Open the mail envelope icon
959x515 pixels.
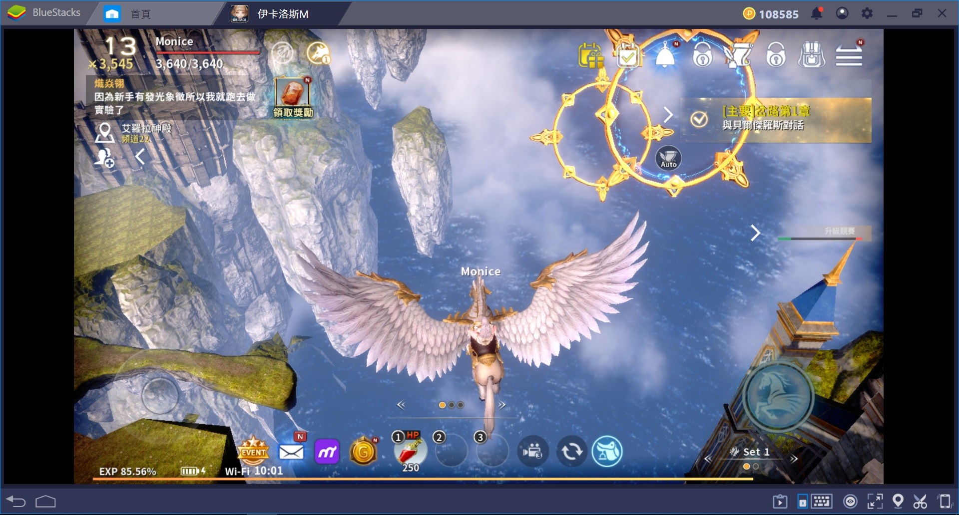[291, 451]
